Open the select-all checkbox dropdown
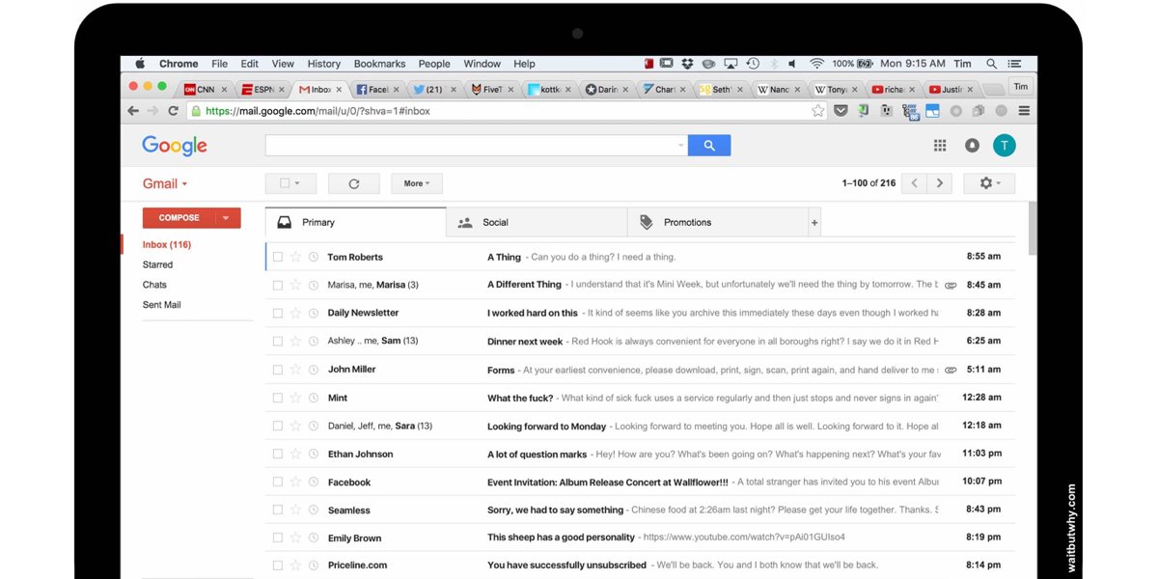 pos(290,183)
